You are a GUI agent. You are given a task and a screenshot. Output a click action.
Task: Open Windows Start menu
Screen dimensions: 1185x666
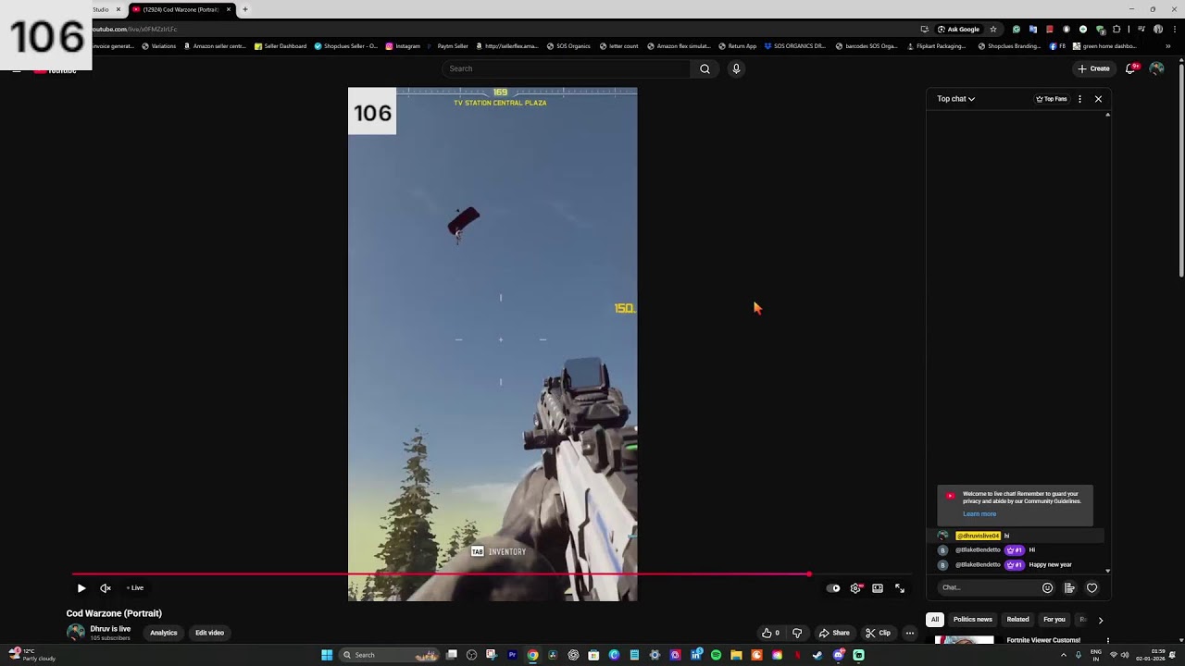(327, 655)
